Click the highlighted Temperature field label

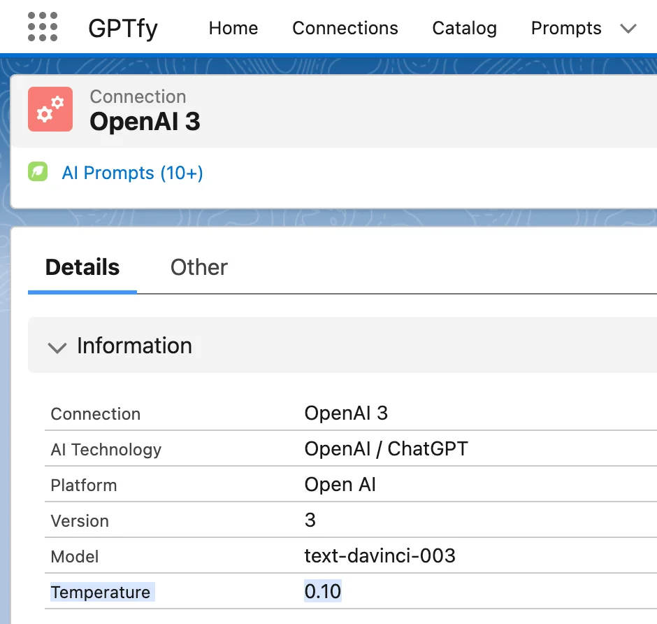(x=101, y=593)
